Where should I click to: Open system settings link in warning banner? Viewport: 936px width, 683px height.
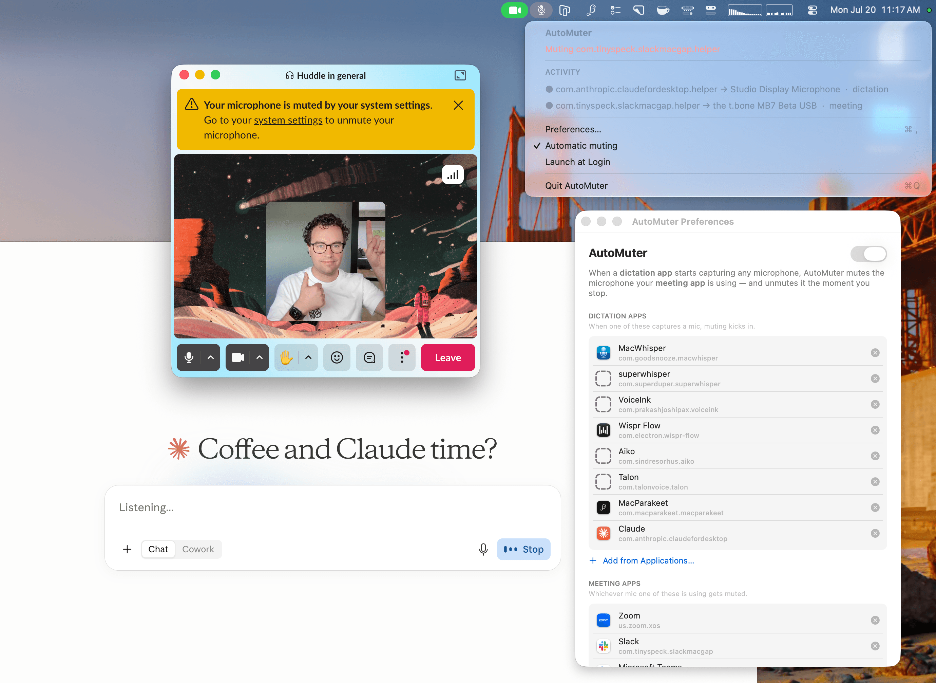pos(288,120)
